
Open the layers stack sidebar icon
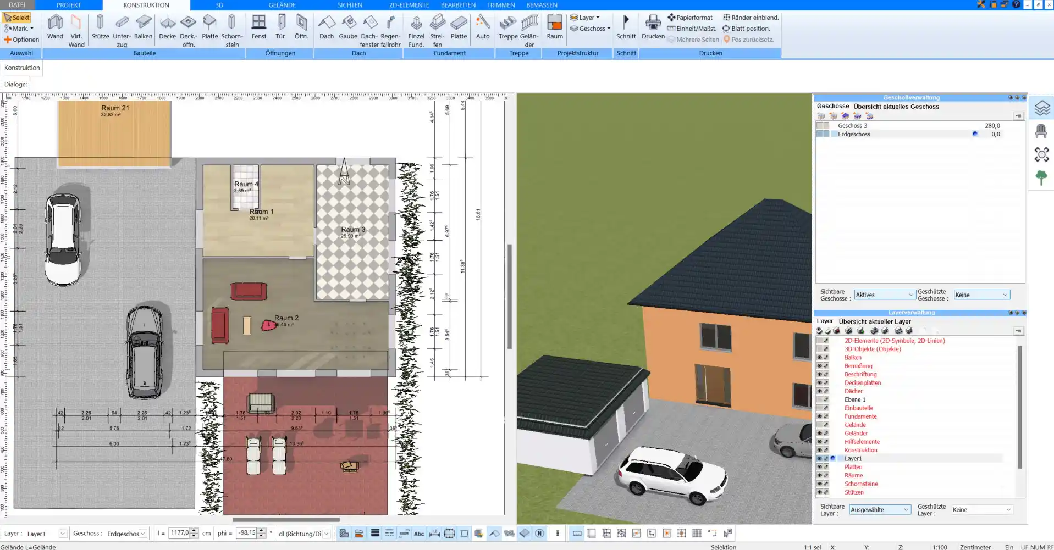coord(1041,108)
